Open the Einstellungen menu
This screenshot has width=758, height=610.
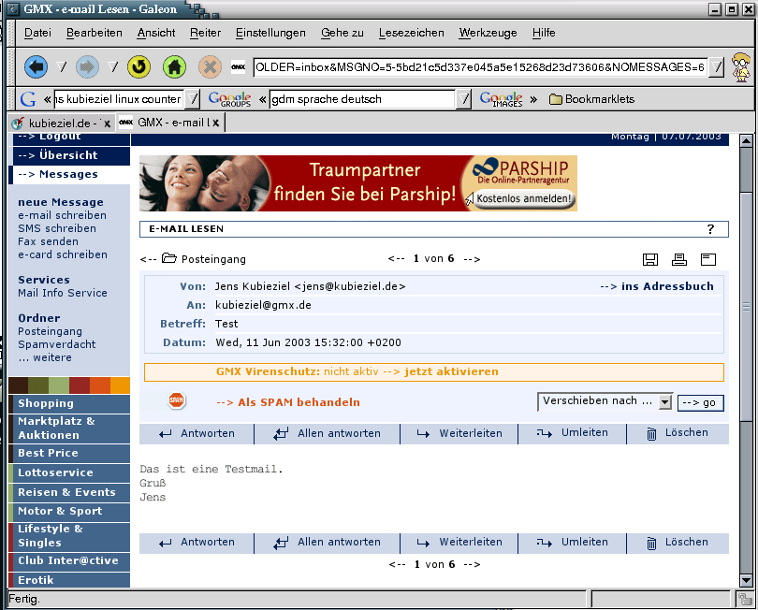coord(270,33)
